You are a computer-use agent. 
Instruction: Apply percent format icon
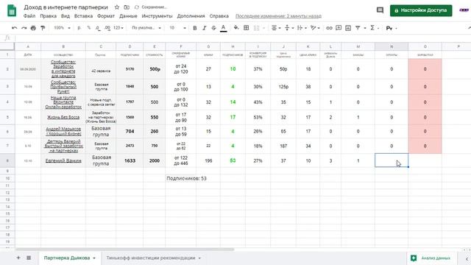coord(88,28)
